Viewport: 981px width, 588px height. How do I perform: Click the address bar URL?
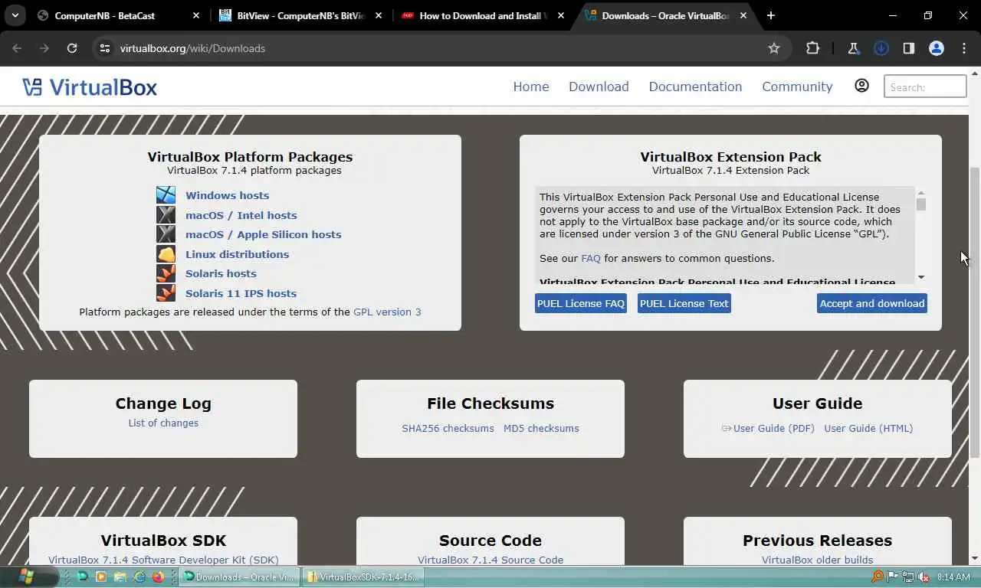tap(192, 48)
